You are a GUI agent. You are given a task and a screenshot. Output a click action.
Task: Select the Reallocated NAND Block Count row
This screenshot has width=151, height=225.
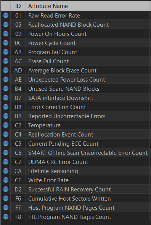click(75, 25)
